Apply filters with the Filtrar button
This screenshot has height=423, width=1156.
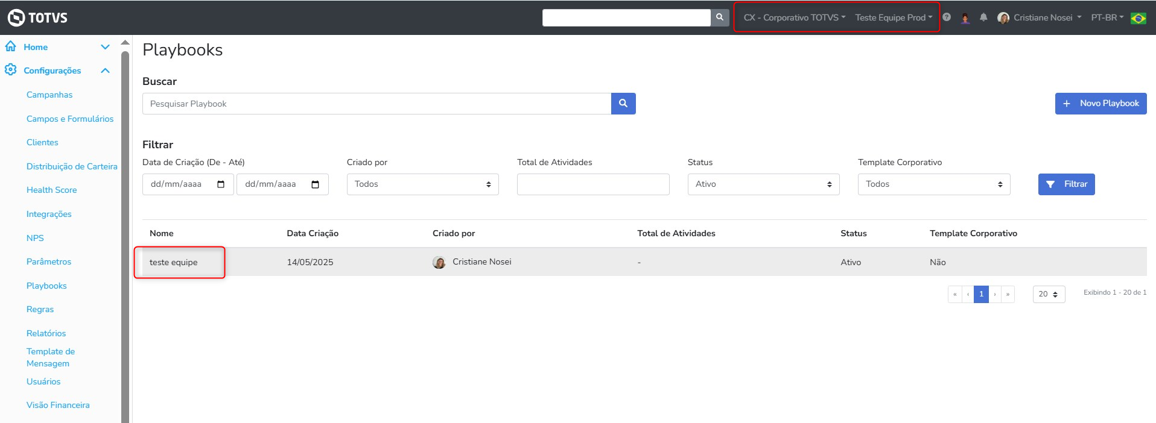1066,184
